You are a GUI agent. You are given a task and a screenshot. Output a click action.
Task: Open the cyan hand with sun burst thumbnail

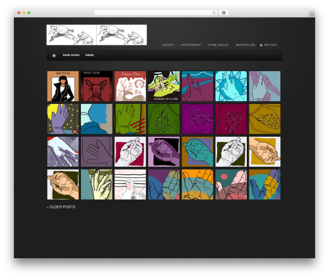coord(231,86)
